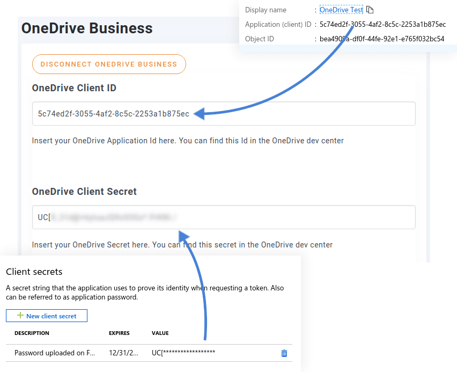Click the 'Insert your OneDrive Secret here' hint
The image size is (457, 372).
(x=182, y=244)
